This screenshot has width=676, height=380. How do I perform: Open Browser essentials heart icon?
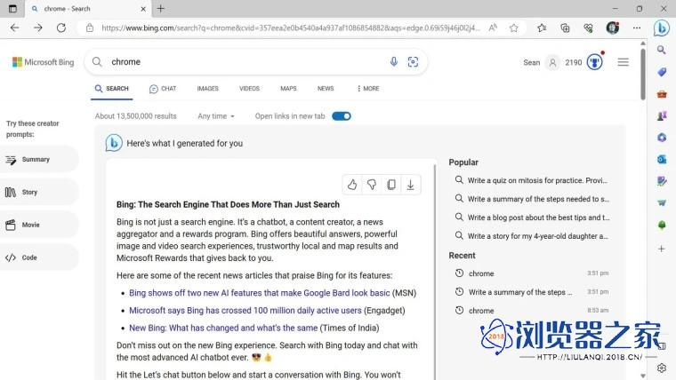588,28
